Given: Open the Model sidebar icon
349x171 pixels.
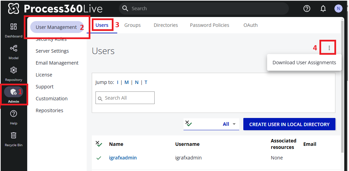Looking at the screenshot, I should click(14, 49).
